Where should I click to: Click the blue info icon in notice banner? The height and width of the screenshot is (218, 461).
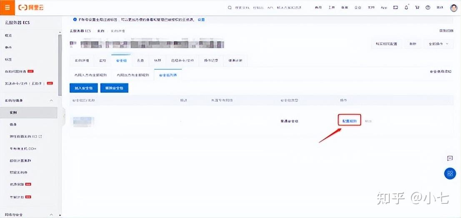[75, 20]
